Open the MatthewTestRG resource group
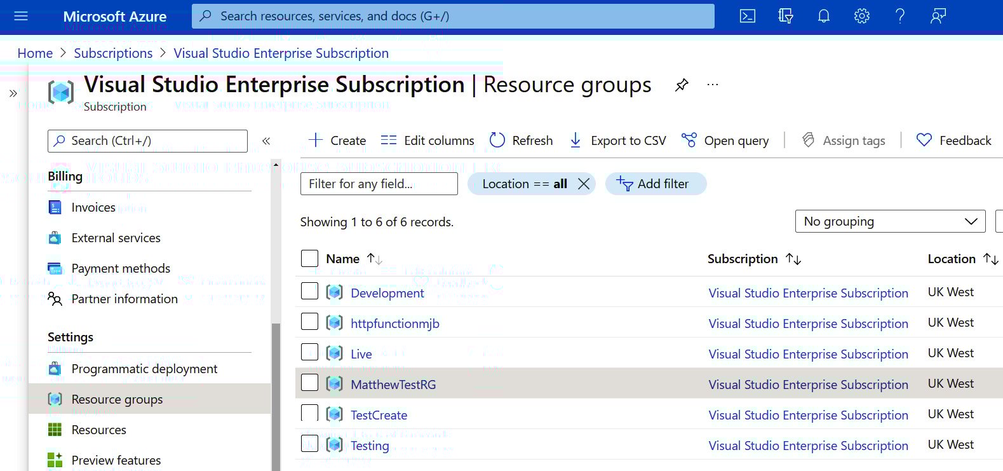The width and height of the screenshot is (1003, 471). (393, 385)
